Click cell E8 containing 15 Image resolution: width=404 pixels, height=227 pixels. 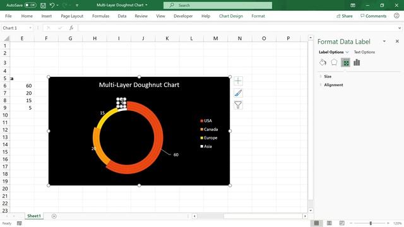(22, 100)
